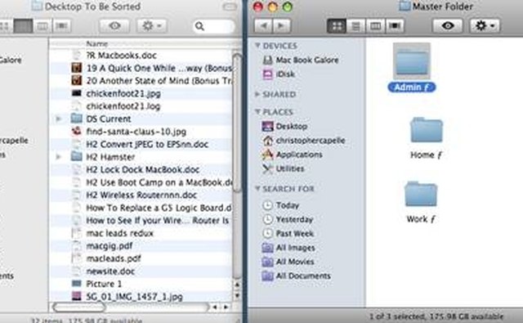Switch Desktop To Be Sorted to column view
The image size is (523, 323).
(42, 25)
